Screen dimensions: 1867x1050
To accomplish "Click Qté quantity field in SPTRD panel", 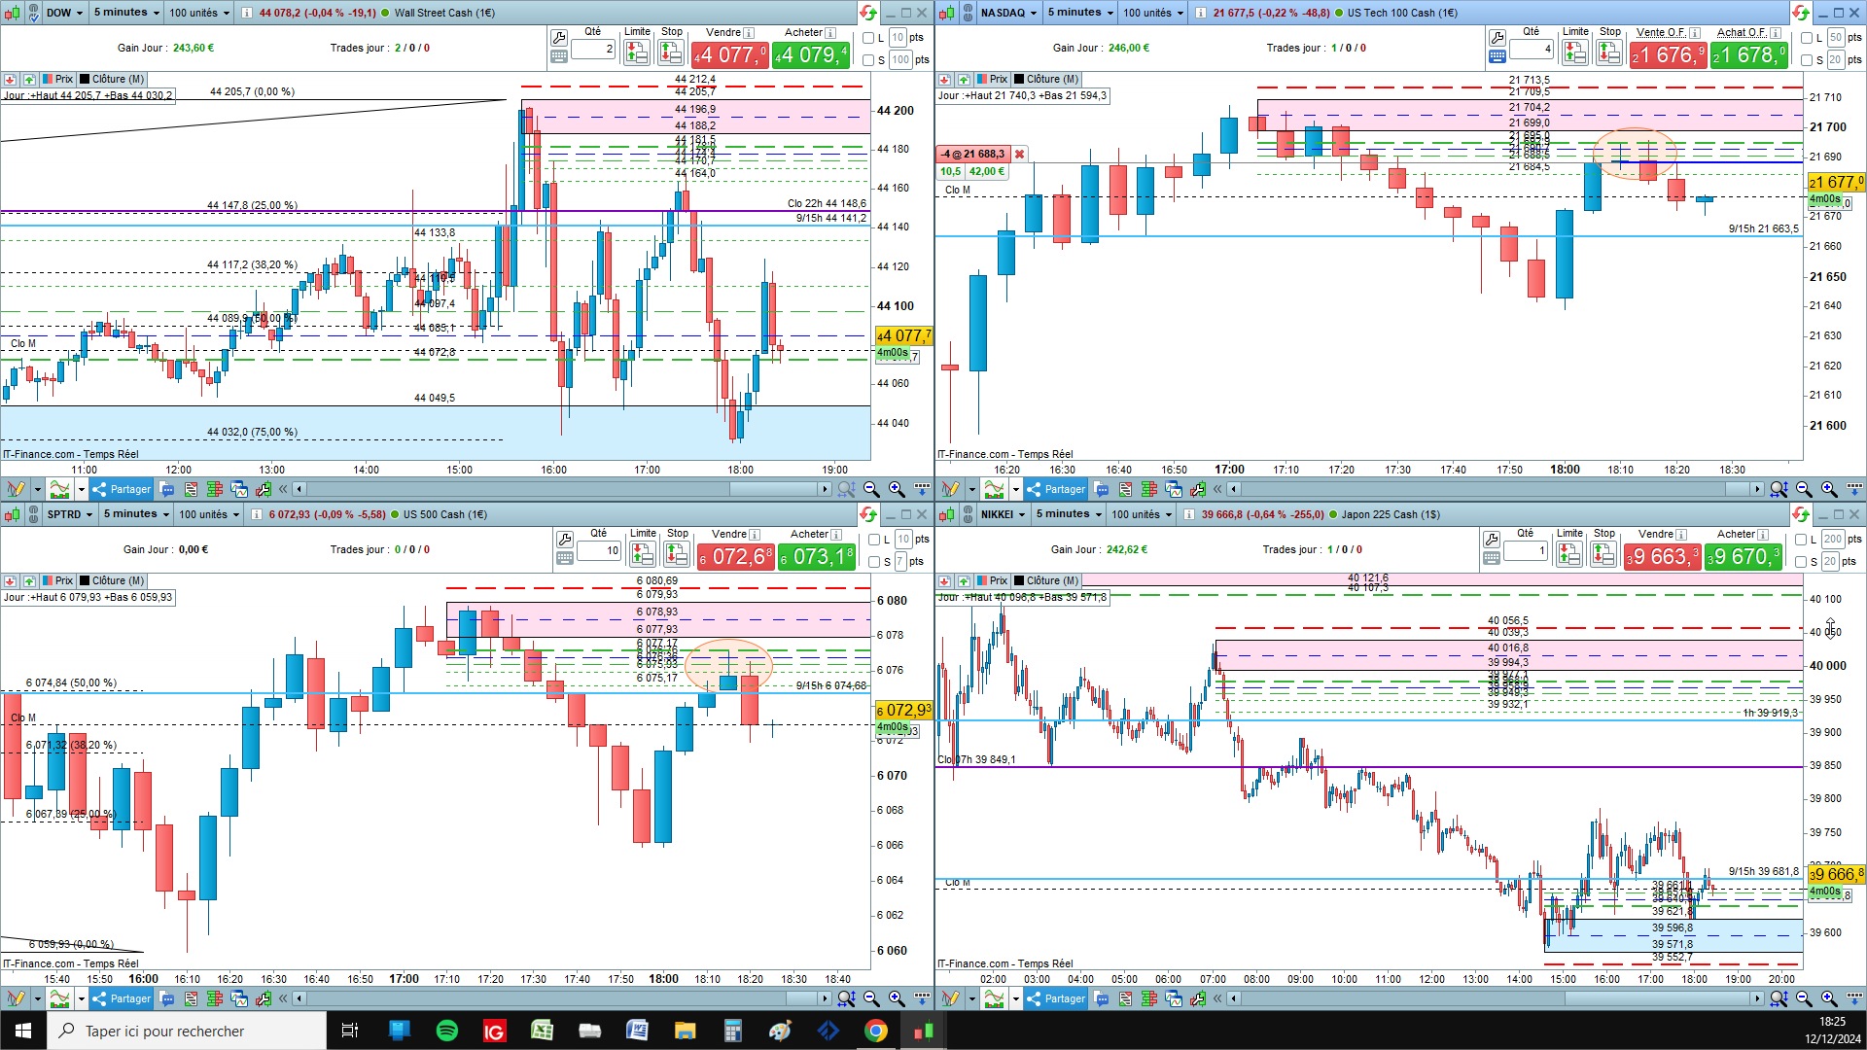I will (x=599, y=550).
